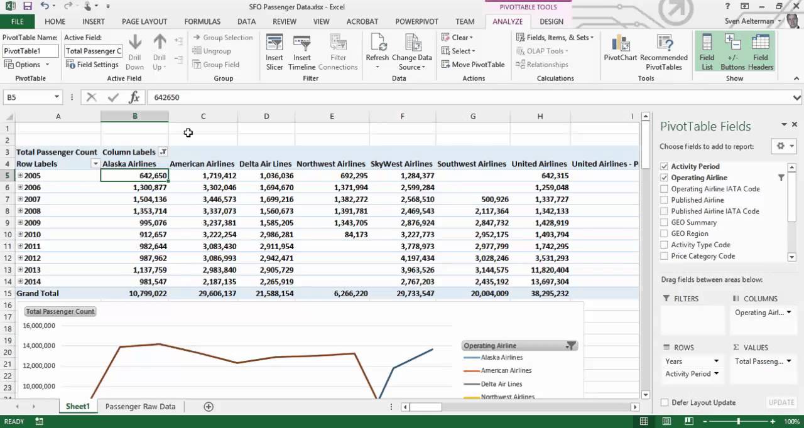Expand the 2014 row group

click(20, 282)
